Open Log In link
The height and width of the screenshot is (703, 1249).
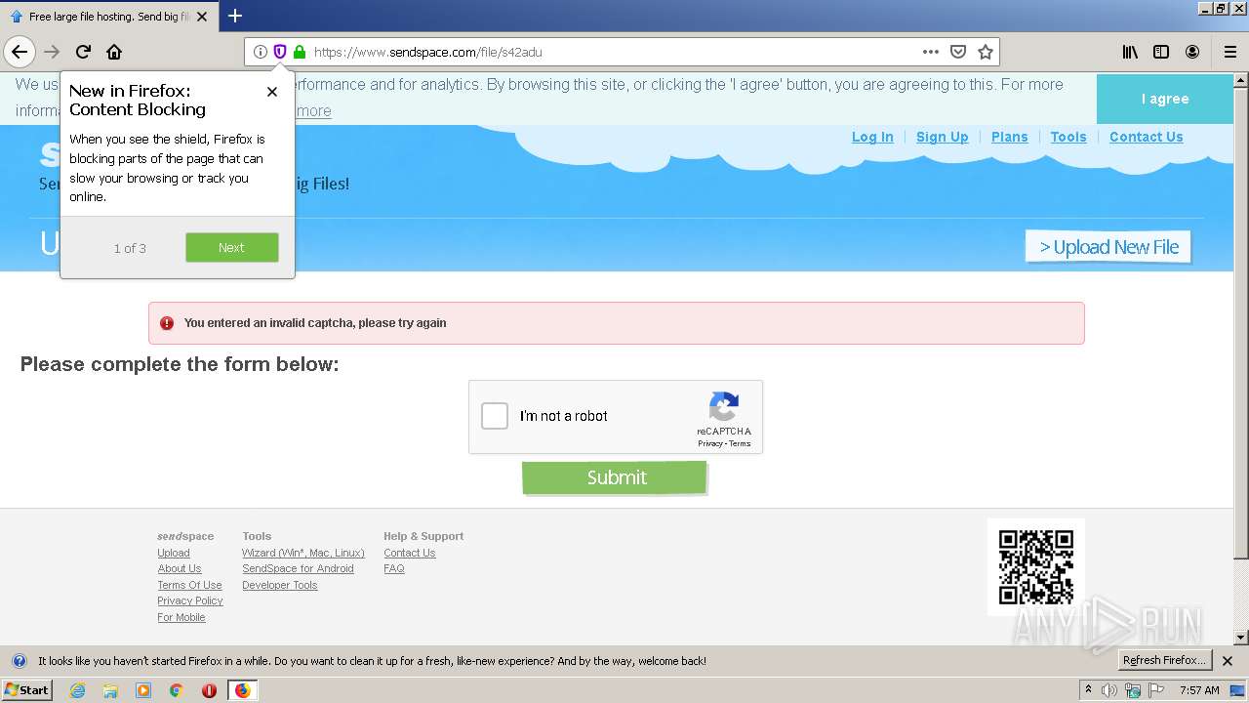(872, 137)
